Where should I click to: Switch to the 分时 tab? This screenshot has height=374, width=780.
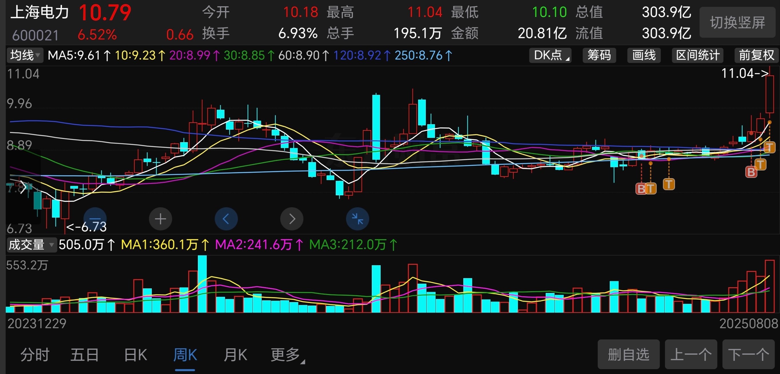click(x=35, y=355)
